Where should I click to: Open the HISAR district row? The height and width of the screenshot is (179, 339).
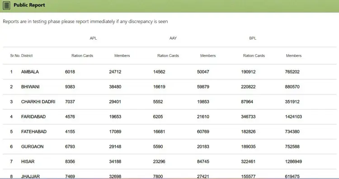169,161
